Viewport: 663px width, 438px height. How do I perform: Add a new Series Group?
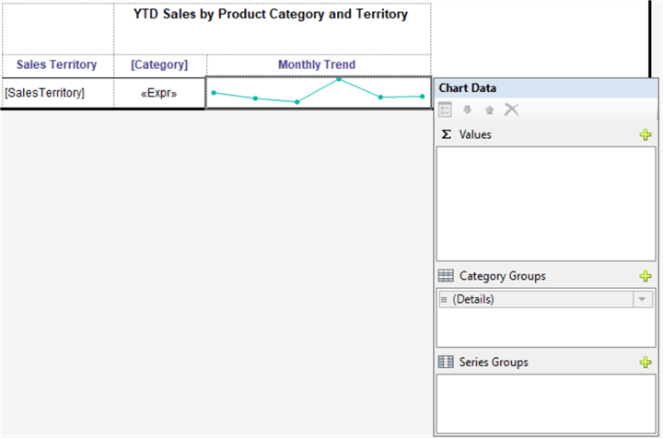pyautogui.click(x=646, y=363)
